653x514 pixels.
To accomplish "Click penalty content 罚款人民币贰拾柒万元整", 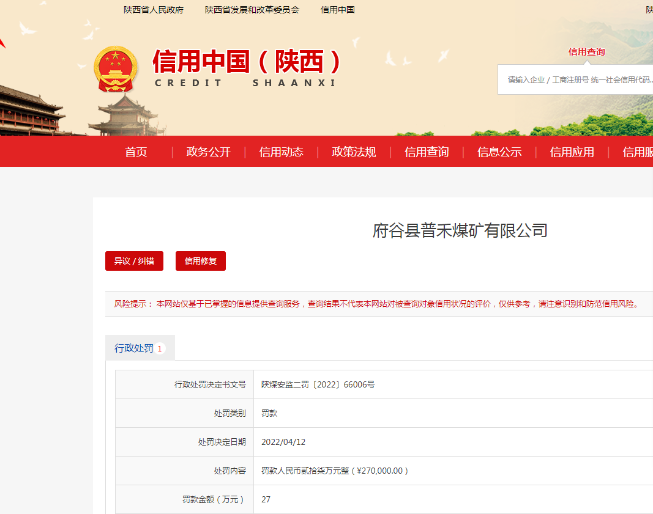I will point(334,471).
